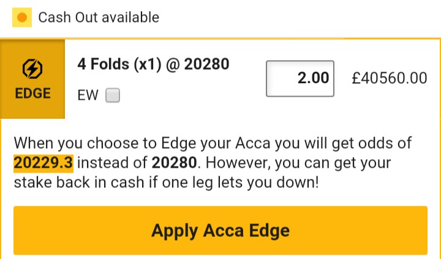The image size is (441, 259).
Task: Tap the lightning bolt Edge icon
Action: pos(32,70)
